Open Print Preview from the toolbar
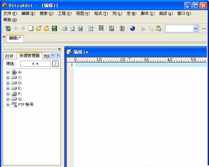The image size is (209, 167). 72,29
